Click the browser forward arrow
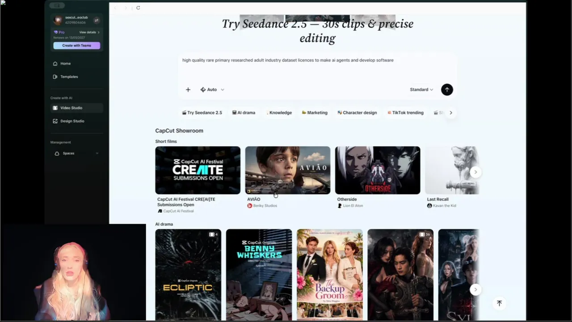 [126, 8]
